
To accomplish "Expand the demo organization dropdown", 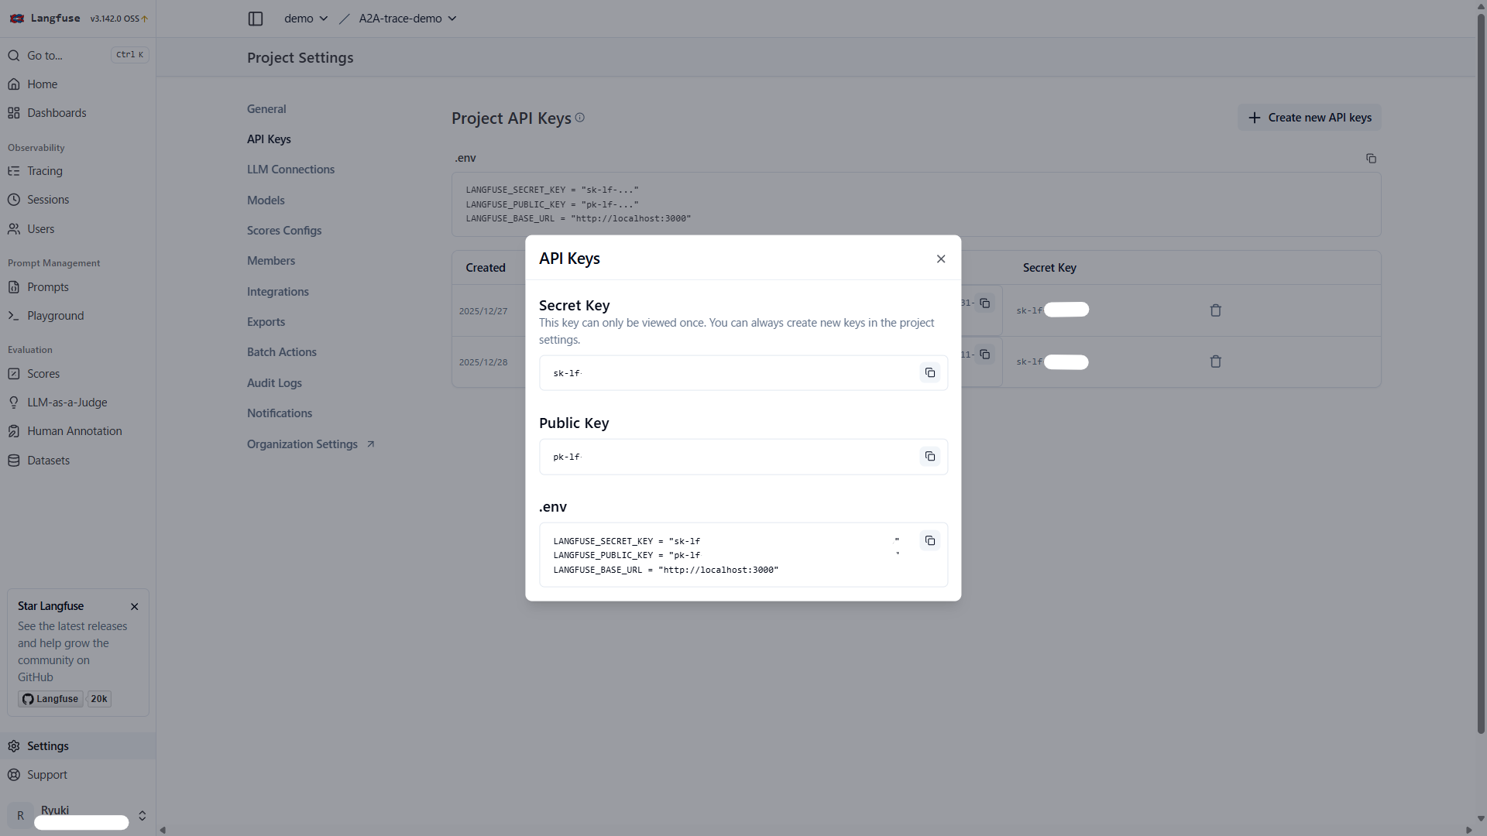I will click(306, 19).
